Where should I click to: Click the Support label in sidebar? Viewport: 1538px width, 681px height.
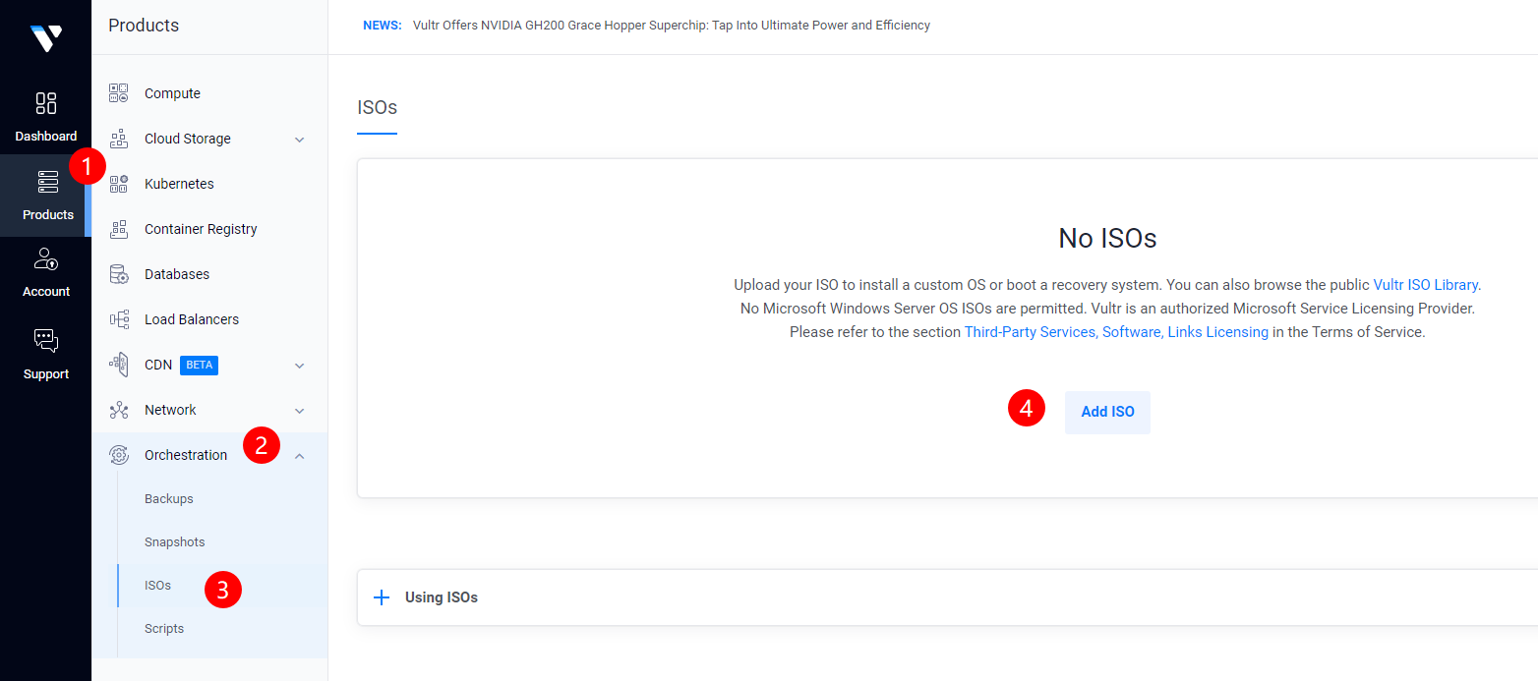(x=46, y=374)
